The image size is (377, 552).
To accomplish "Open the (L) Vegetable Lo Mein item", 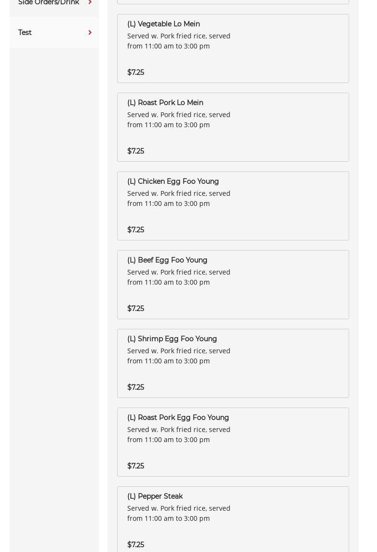I will click(x=163, y=24).
